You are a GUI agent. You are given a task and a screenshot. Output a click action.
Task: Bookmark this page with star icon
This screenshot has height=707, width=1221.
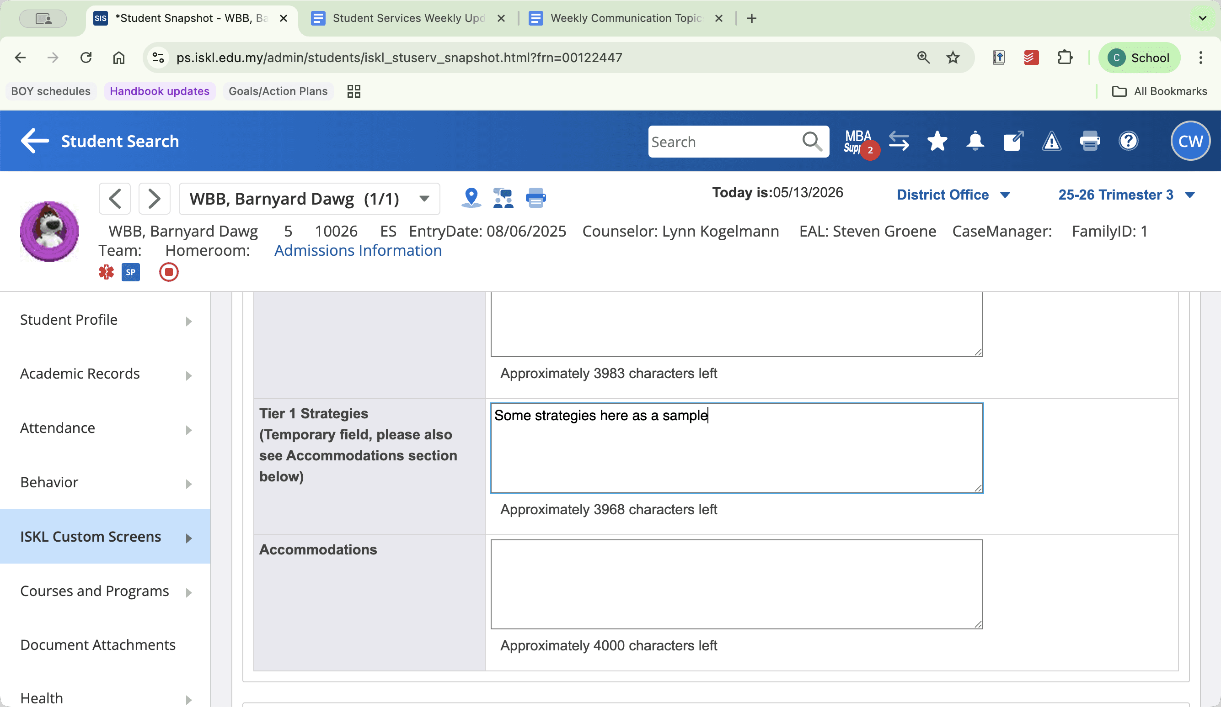pos(953,58)
